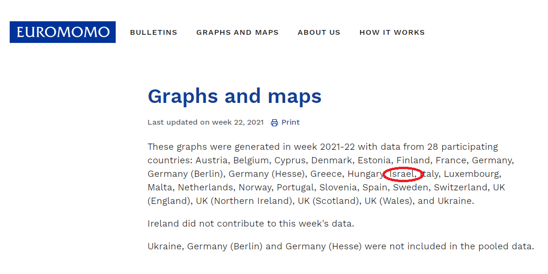The image size is (548, 274).
Task: Click the word Austria in country list
Action: pos(210,160)
